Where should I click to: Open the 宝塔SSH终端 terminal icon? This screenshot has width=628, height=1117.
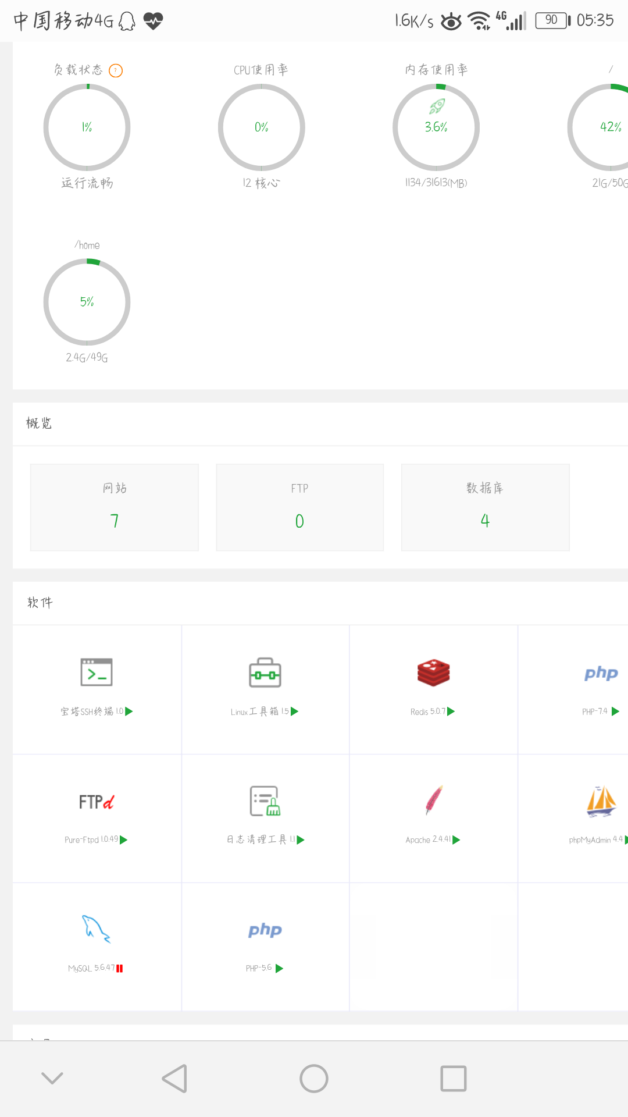click(x=97, y=673)
